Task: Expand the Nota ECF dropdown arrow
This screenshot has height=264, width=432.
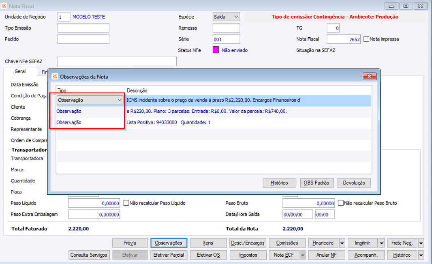Action: pyautogui.click(x=303, y=255)
